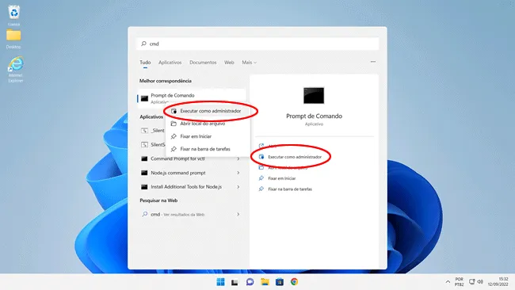Expand arrow for Command Prompt for vctl

coord(238,158)
